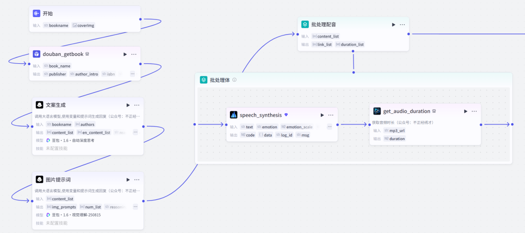
Task: Click info icon beside 批处理体 title
Action: tap(234, 80)
